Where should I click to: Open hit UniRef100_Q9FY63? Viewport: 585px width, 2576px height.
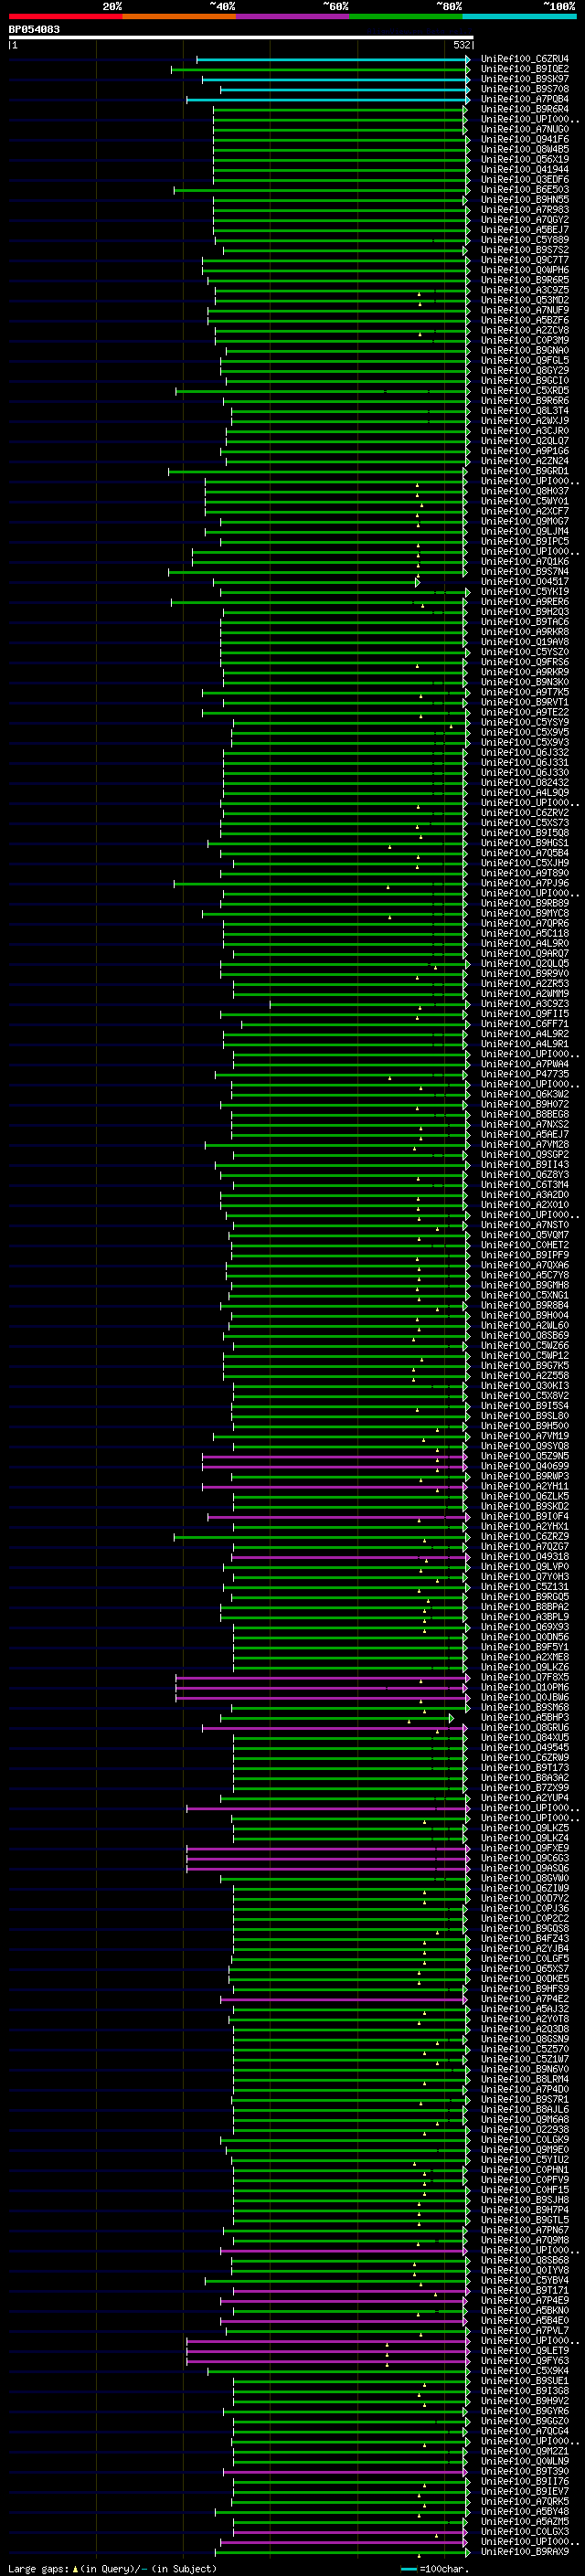(525, 2361)
